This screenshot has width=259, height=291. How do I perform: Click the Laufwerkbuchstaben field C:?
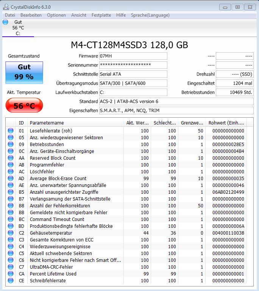tap(133, 92)
